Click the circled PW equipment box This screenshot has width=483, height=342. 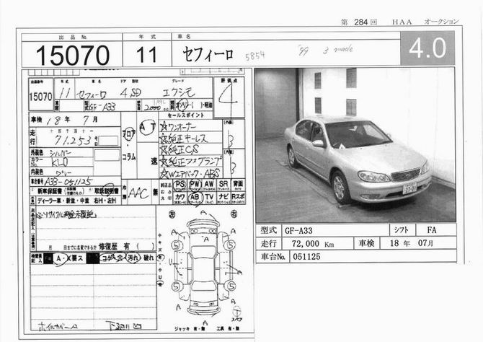click(x=195, y=185)
